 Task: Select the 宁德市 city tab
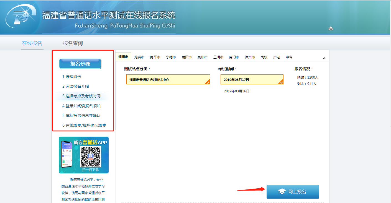click(x=171, y=57)
